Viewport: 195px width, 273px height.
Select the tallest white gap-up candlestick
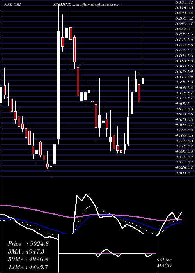tap(58, 85)
